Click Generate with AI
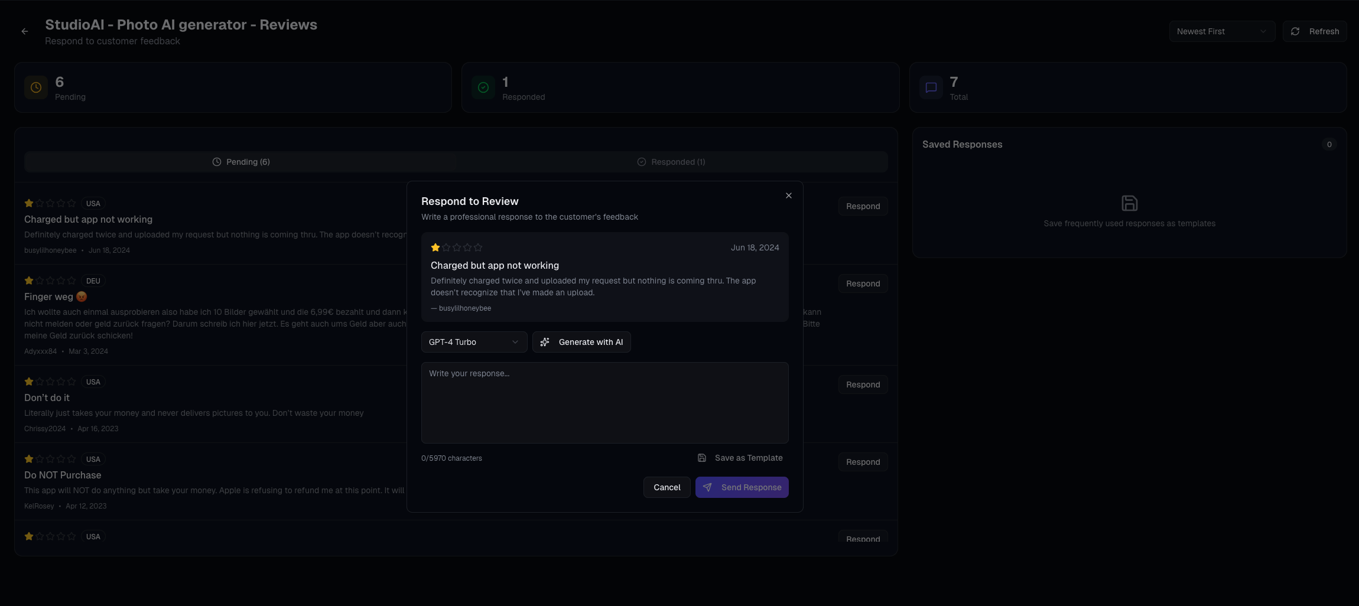Viewport: 1359px width, 606px height. (581, 342)
